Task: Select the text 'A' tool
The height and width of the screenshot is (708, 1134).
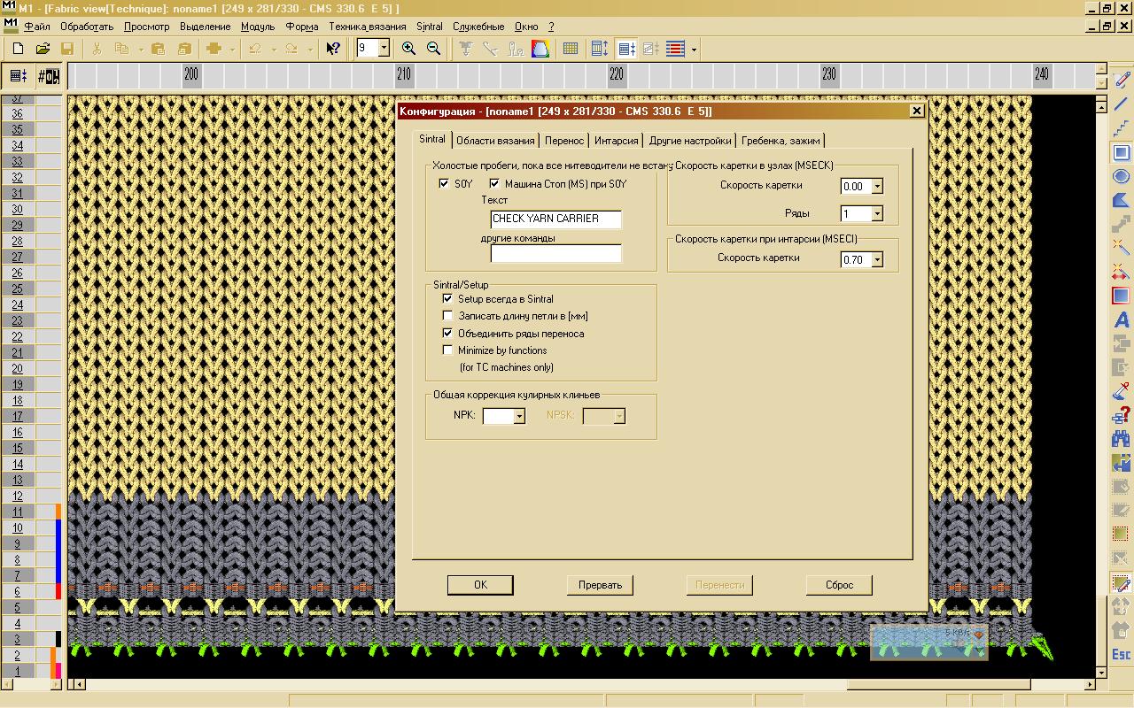Action: (x=1121, y=320)
